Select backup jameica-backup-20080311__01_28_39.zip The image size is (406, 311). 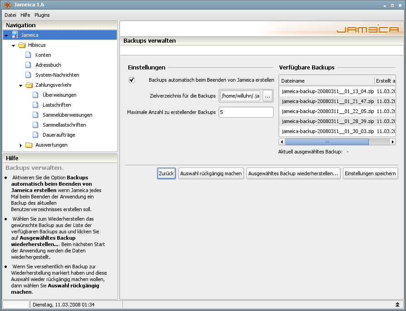point(337,121)
